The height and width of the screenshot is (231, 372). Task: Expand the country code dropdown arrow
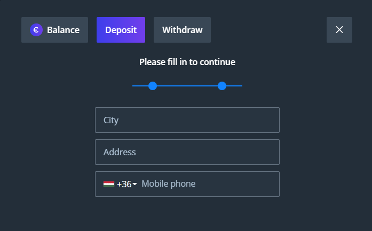coord(135,184)
